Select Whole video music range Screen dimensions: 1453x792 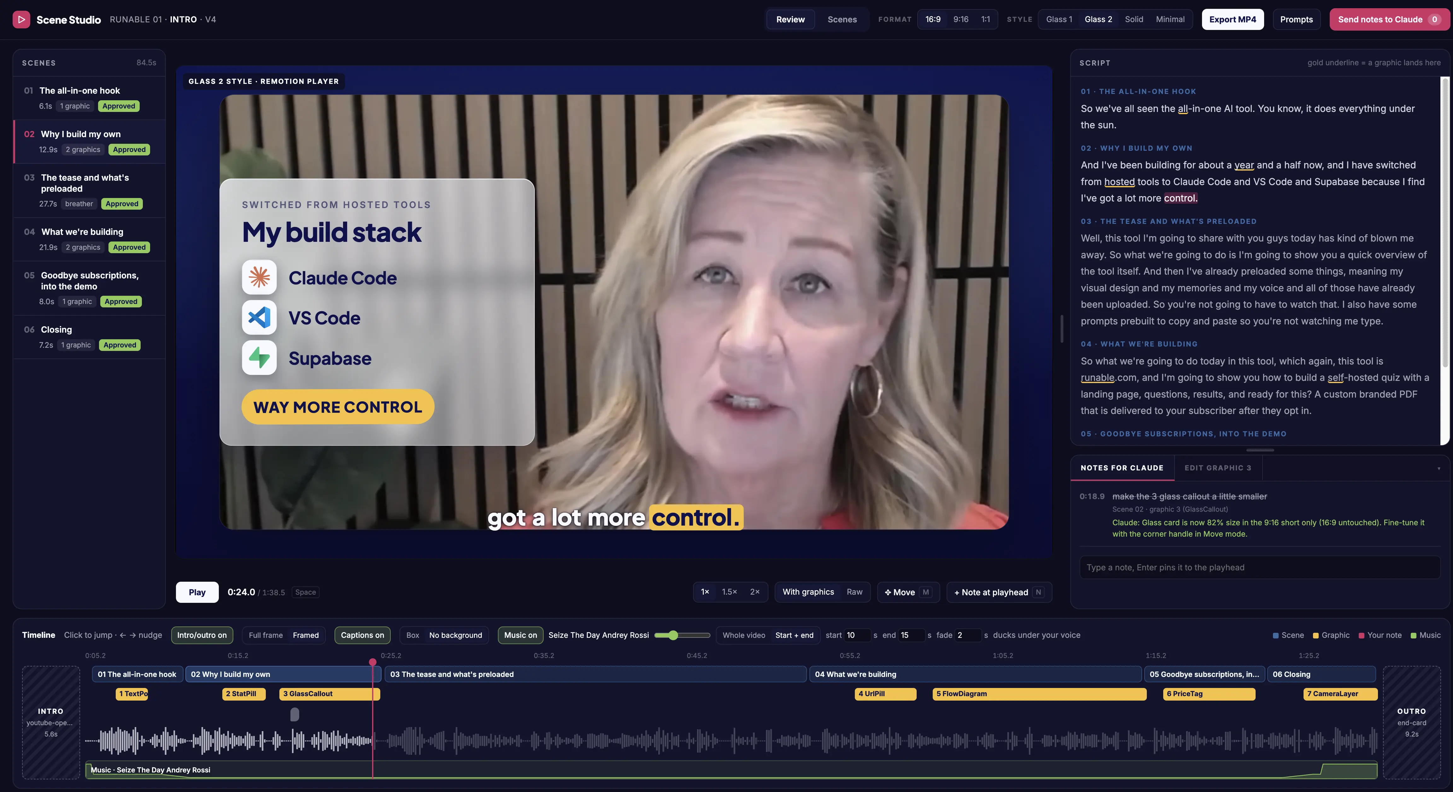[744, 635]
